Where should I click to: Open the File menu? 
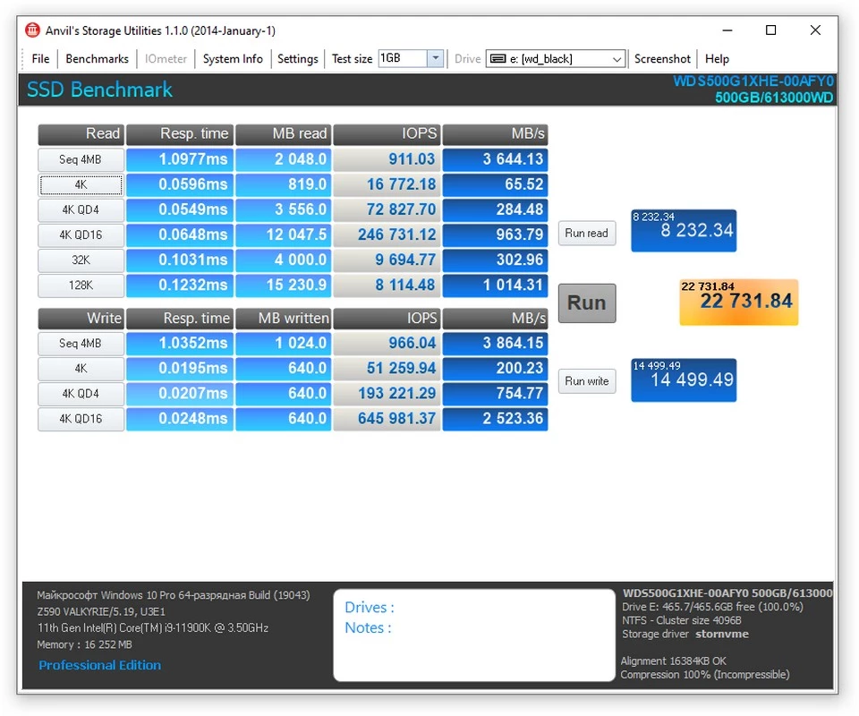(x=40, y=58)
